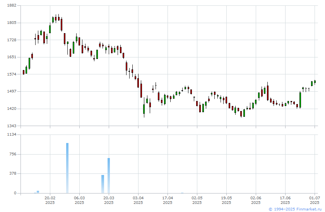The image size is (325, 212).
Task: Select the 17.06 2025 date label
Action: click(285, 200)
